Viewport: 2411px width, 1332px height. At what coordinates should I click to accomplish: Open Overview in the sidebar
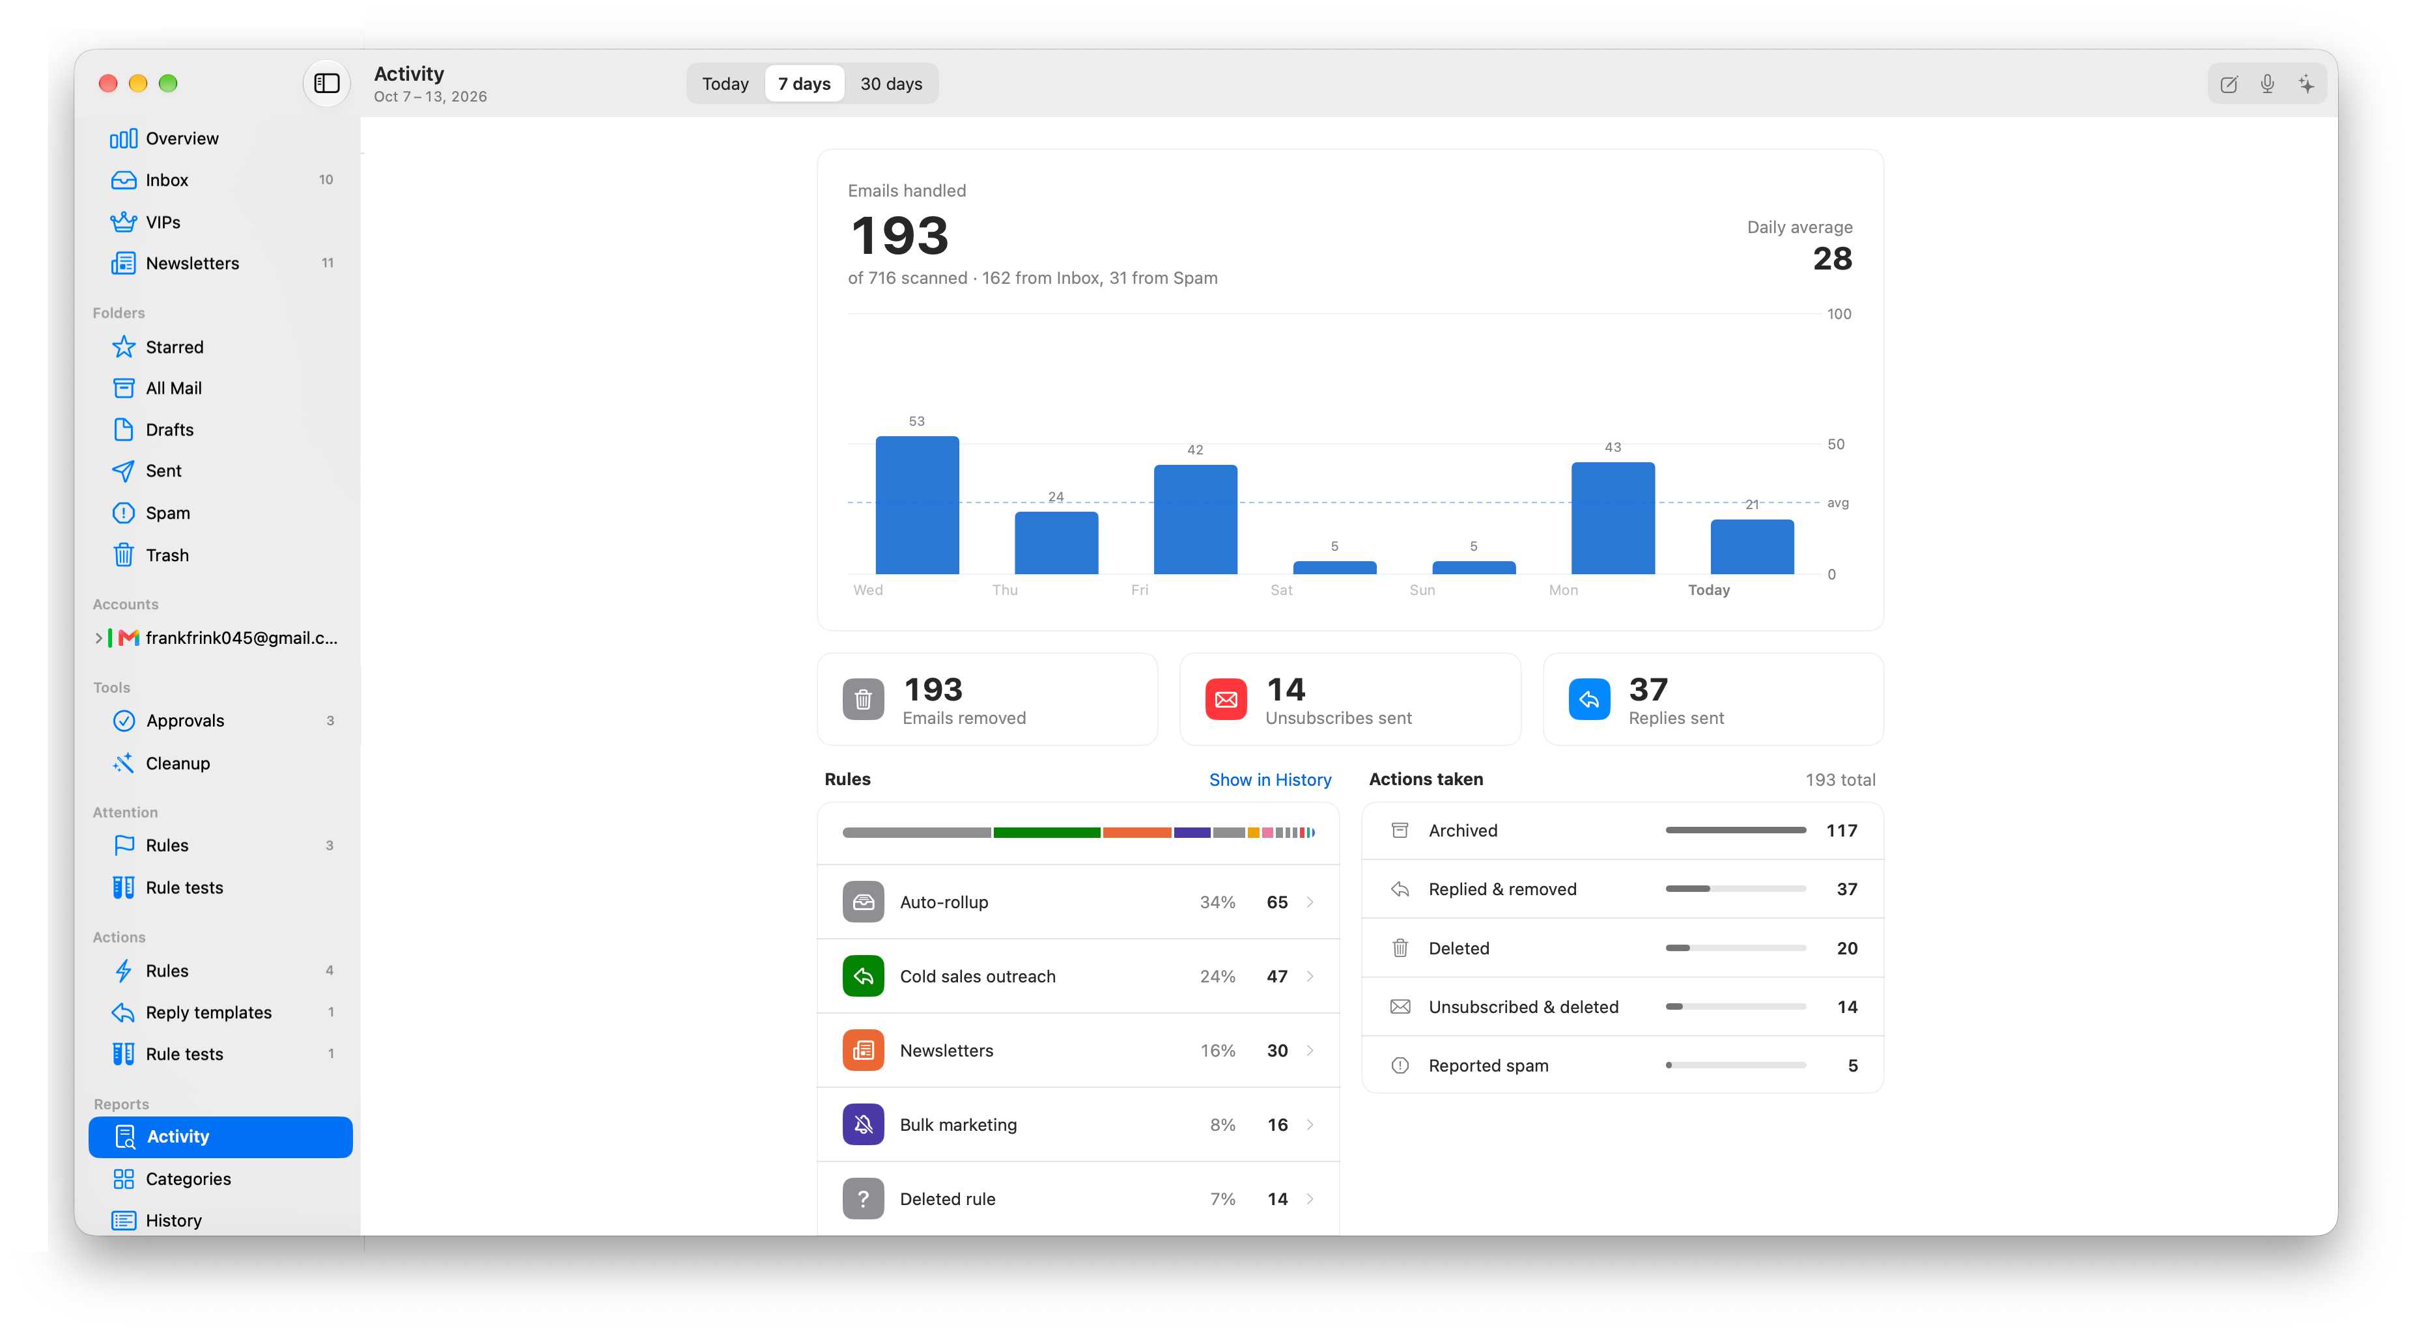point(221,139)
